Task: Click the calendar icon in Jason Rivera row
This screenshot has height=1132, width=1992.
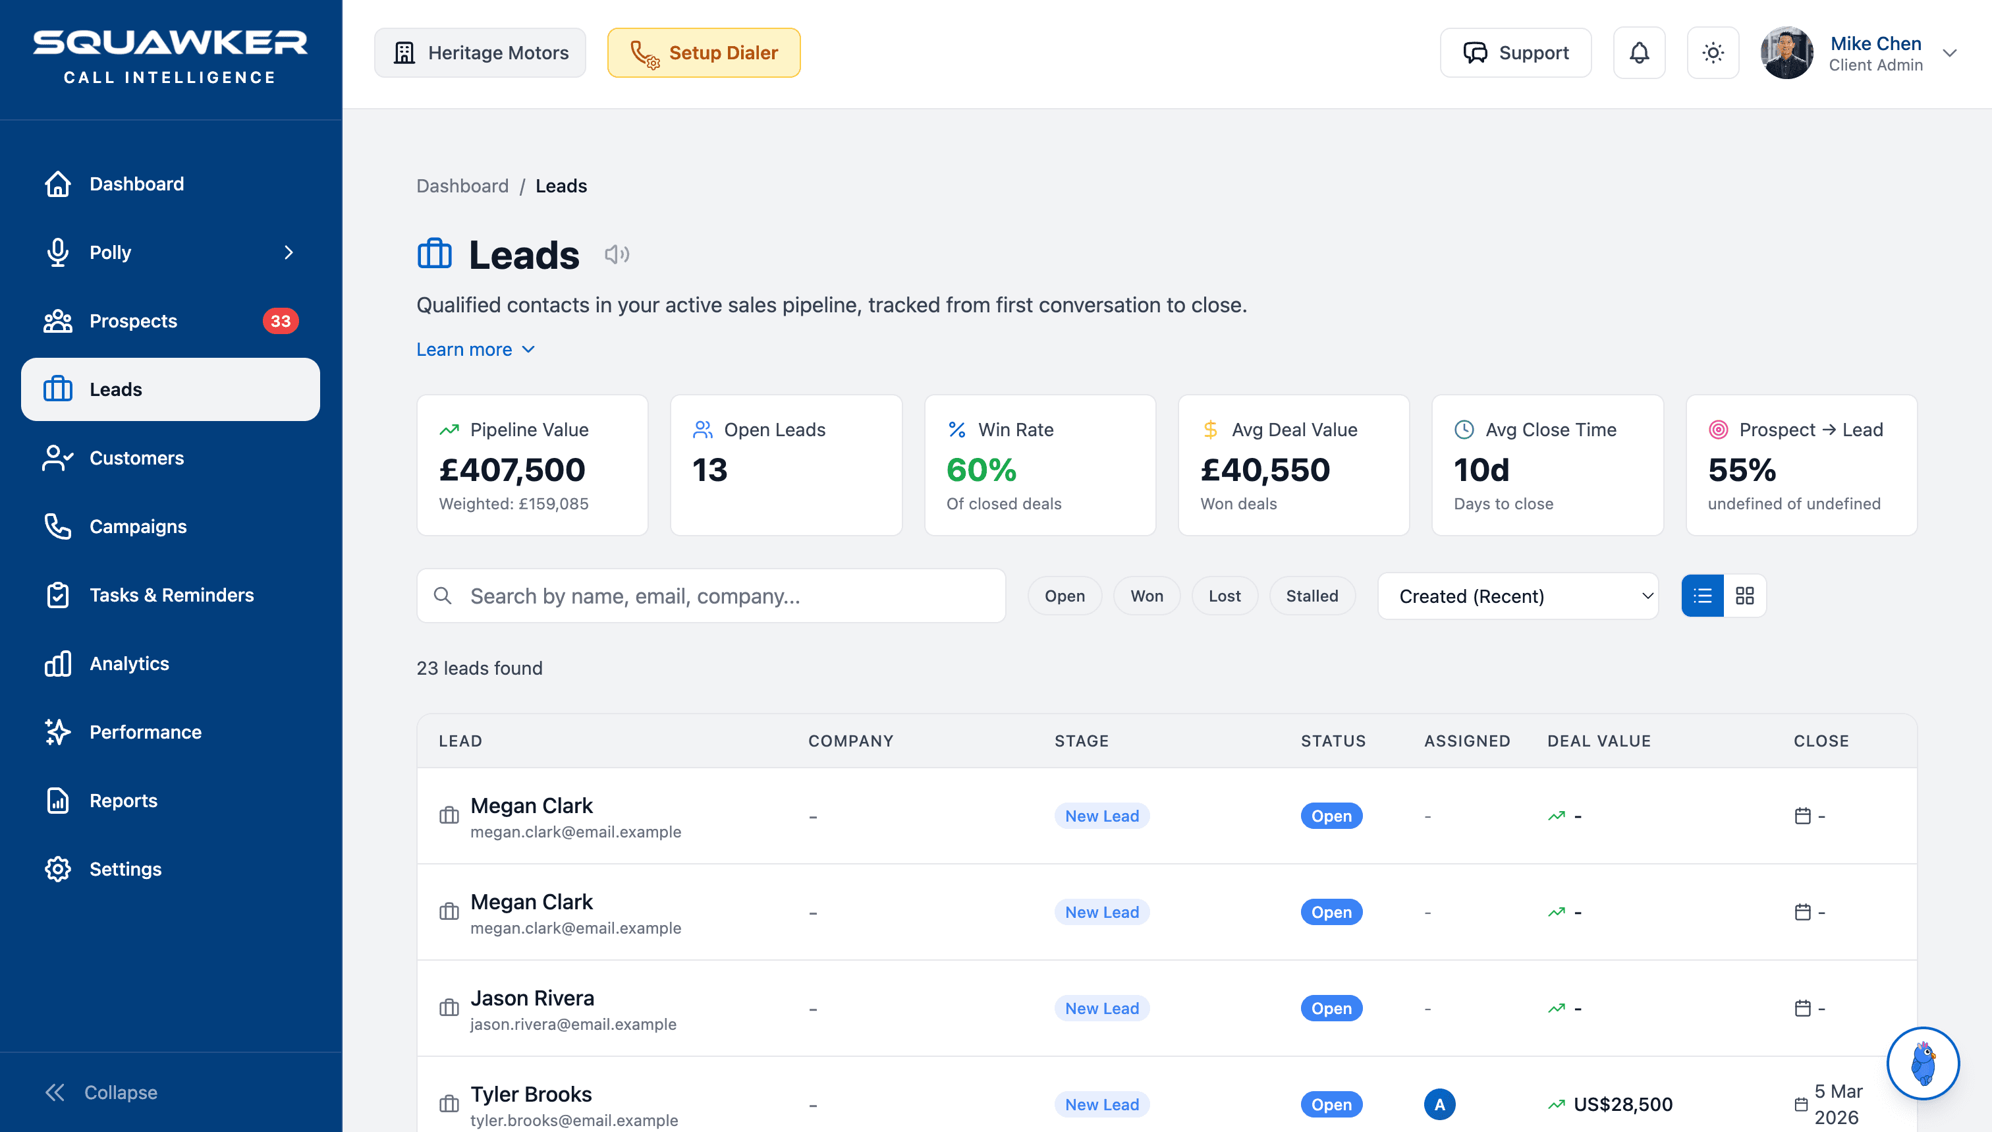Action: coord(1802,1008)
